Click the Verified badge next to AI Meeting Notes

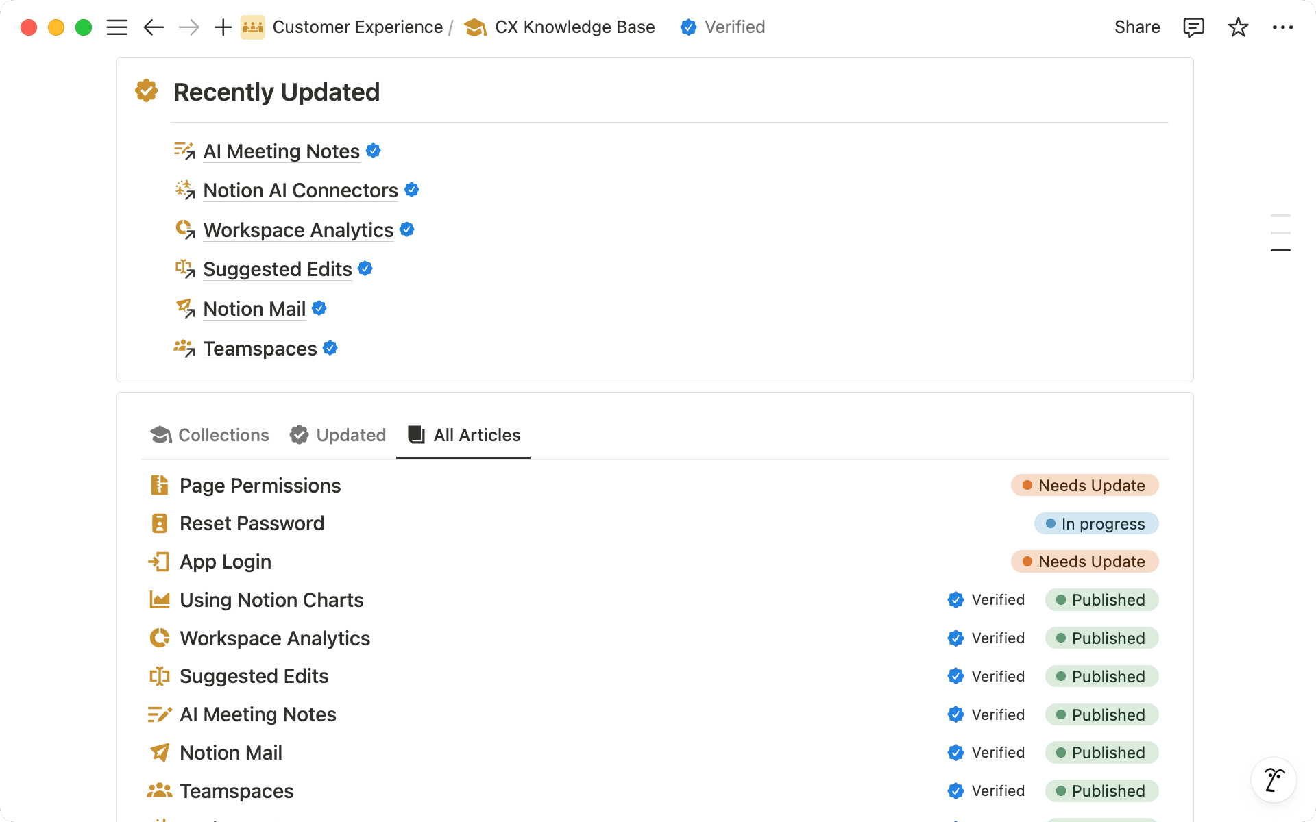click(x=374, y=151)
